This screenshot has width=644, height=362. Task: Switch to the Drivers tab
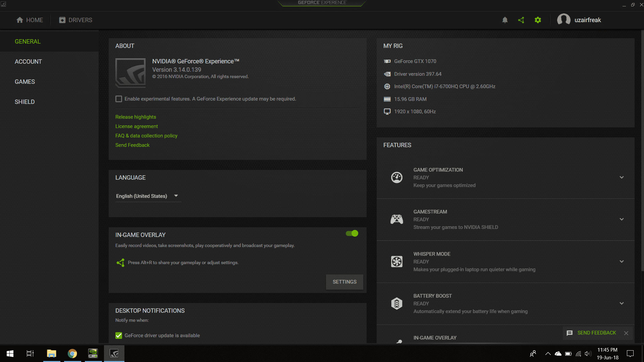(75, 20)
